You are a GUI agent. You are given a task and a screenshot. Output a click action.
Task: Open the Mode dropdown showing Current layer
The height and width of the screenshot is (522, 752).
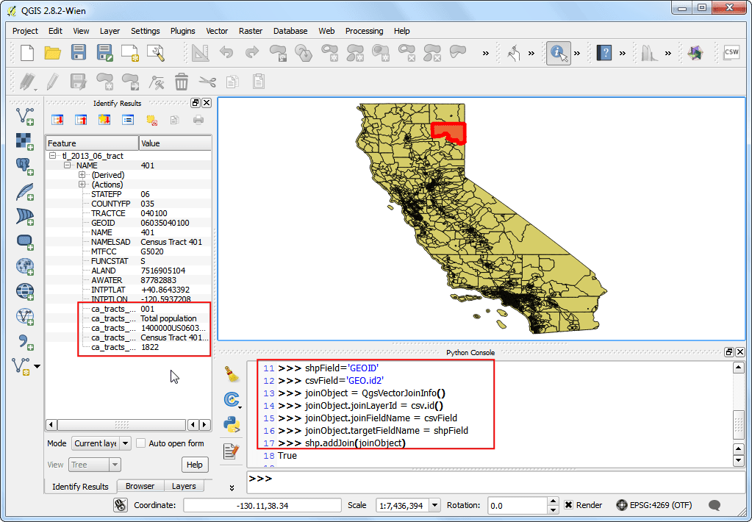tap(99, 443)
